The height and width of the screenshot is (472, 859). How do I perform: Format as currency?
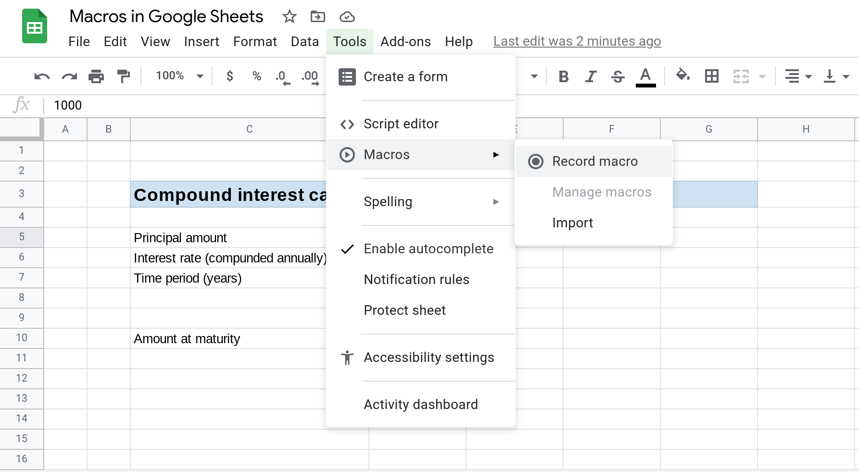coord(230,76)
